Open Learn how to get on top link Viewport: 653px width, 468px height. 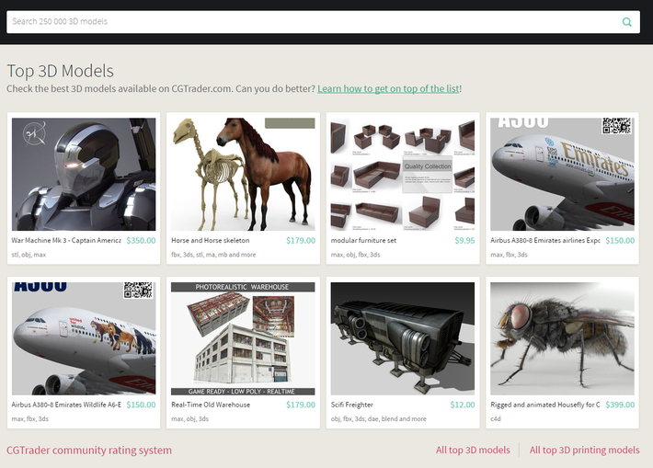(x=388, y=88)
